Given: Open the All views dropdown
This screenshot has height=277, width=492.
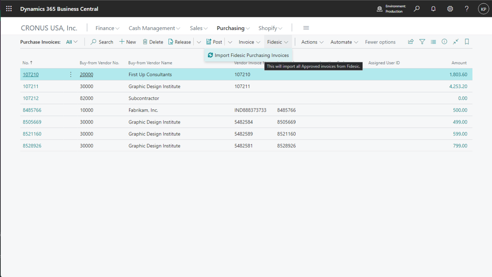Looking at the screenshot, I should pos(72,42).
